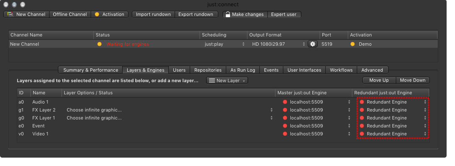The height and width of the screenshot is (166, 455).
Task: Open the Scheduling just:play dropdown
Action: [x=224, y=44]
